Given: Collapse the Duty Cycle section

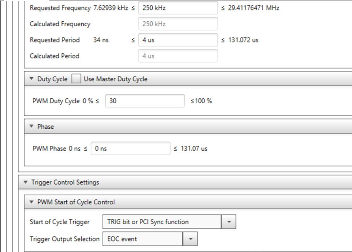Looking at the screenshot, I should coord(32,79).
